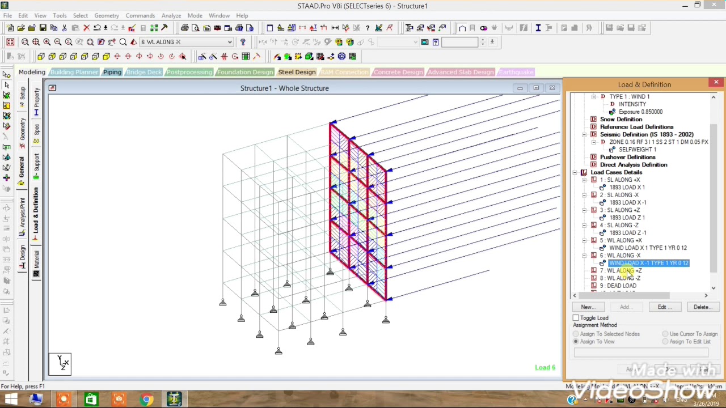Screen dimensions: 726x408
Task: Collapse load case 1: SL ALONG +X
Action: (585, 180)
